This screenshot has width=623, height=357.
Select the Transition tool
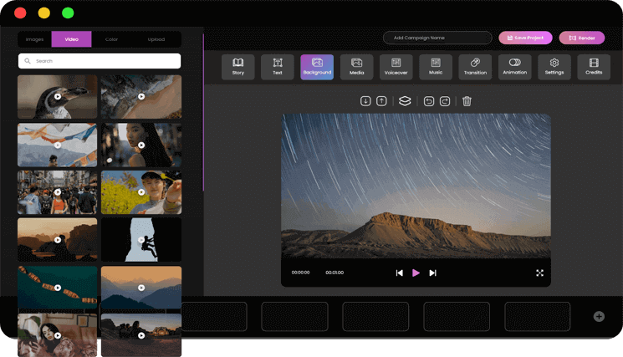coord(475,67)
